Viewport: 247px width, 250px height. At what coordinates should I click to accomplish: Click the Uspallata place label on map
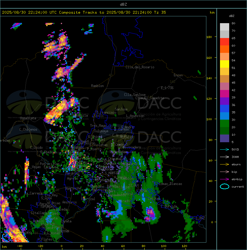point(28,118)
